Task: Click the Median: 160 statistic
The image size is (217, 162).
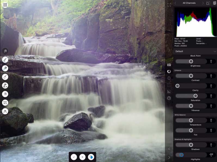Action: pyautogui.click(x=179, y=43)
